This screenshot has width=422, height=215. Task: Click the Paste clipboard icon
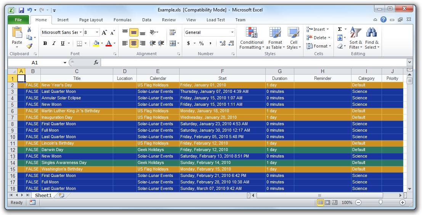[17, 33]
